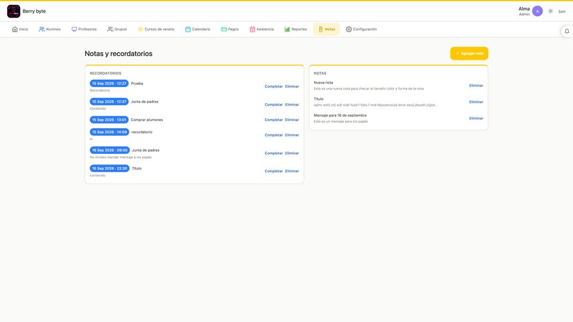Toggle the light/dark theme sun icon

[550, 11]
